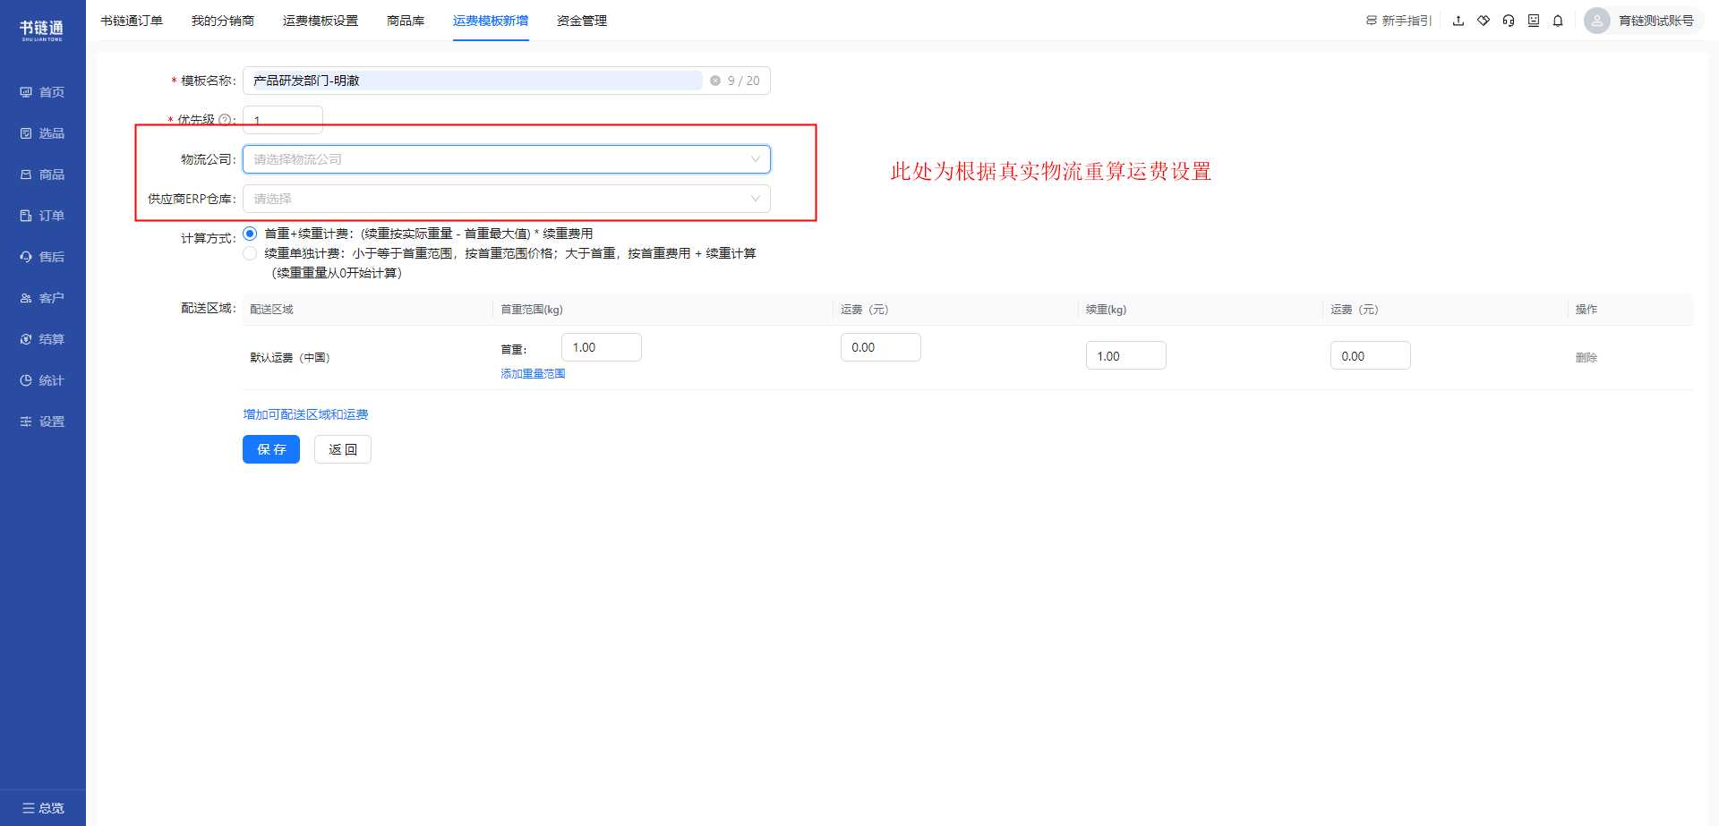Click the 续重(kg) input 1.00

1126,355
